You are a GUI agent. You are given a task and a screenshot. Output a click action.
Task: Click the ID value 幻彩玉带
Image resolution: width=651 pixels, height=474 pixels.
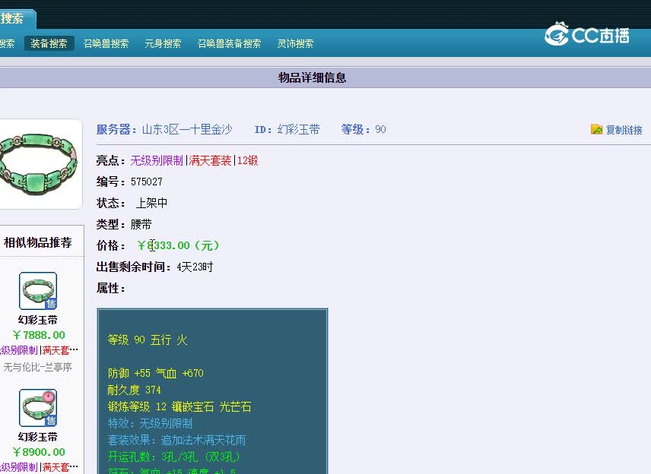coord(299,129)
